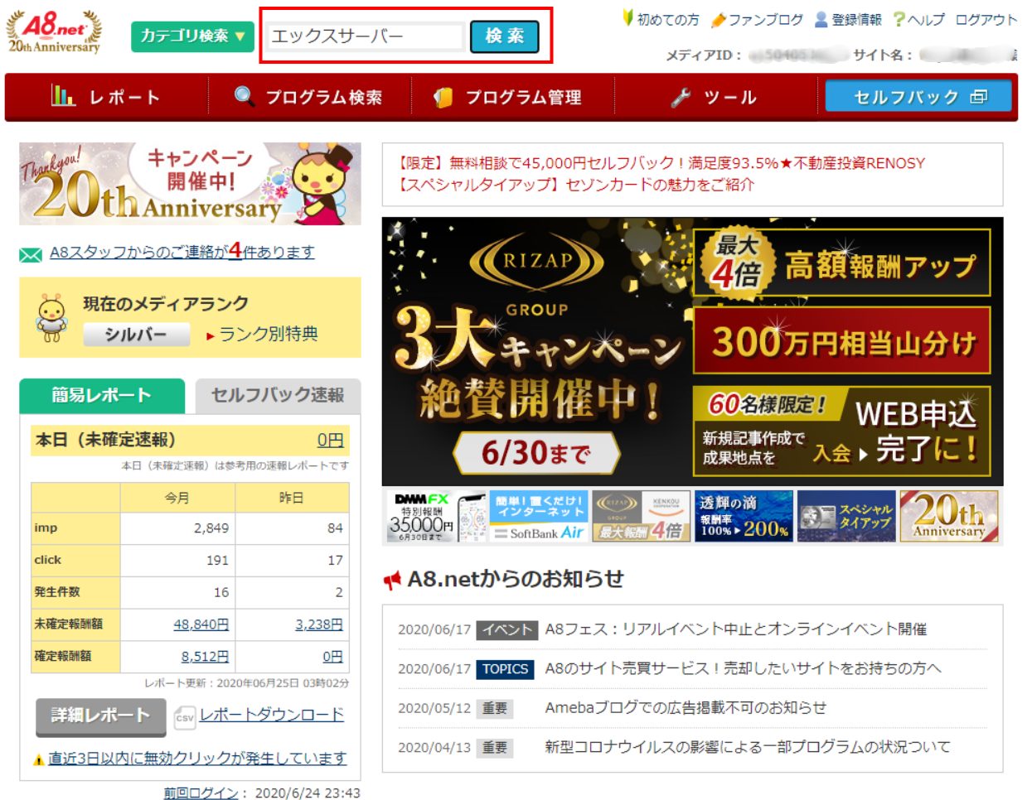The image size is (1032, 800).
Task: Select the RIZAP 最大報酬4倍 banner thumbnail
Action: tap(642, 517)
